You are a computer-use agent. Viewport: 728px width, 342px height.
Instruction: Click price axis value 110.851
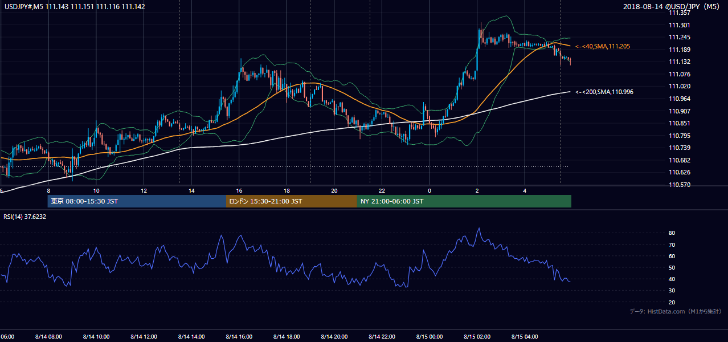coord(679,123)
